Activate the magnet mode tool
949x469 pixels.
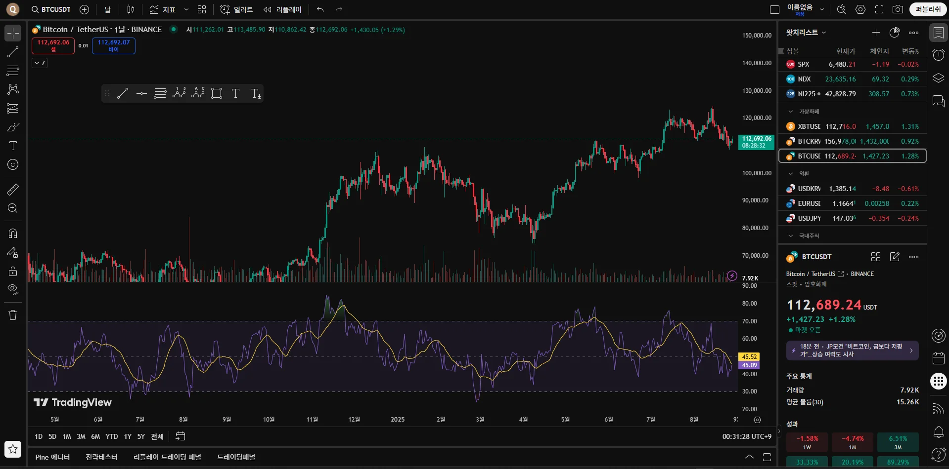pyautogui.click(x=13, y=233)
